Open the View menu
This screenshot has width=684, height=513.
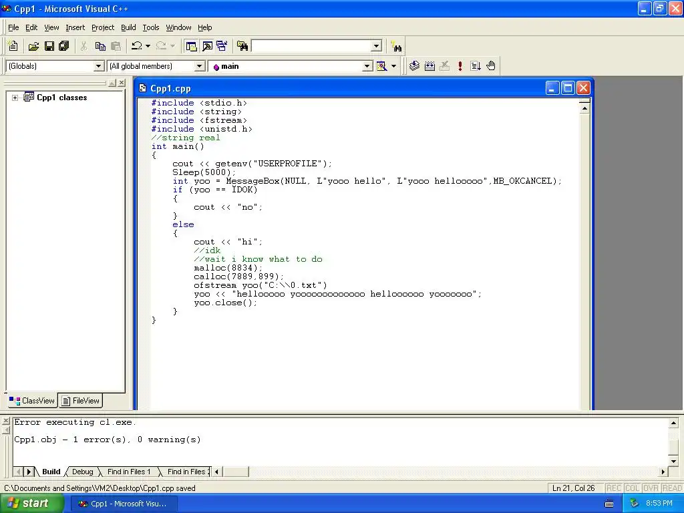[x=51, y=27]
